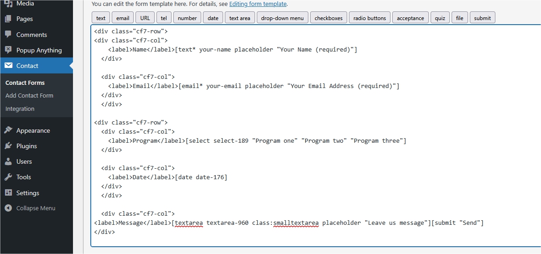Open Add Contact Form submenu item
Image resolution: width=541 pixels, height=254 pixels.
29,96
